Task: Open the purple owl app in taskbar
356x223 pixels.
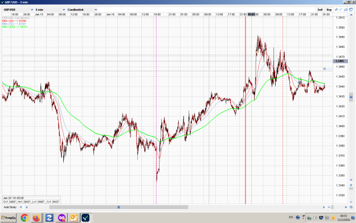Action: [x=62, y=218]
